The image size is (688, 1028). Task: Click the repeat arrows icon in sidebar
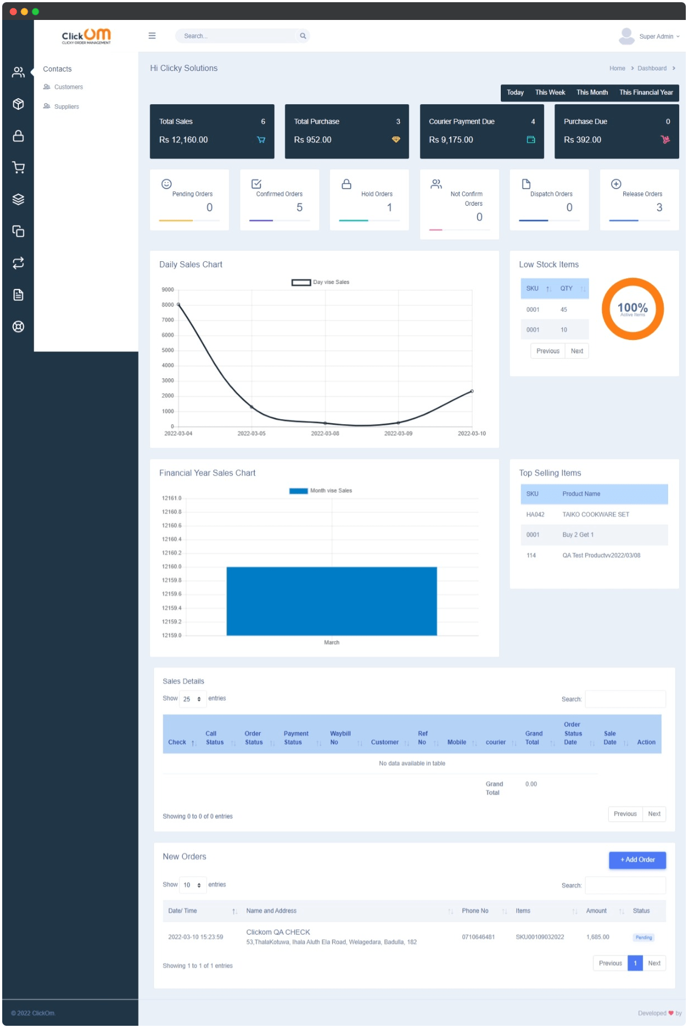coord(18,263)
